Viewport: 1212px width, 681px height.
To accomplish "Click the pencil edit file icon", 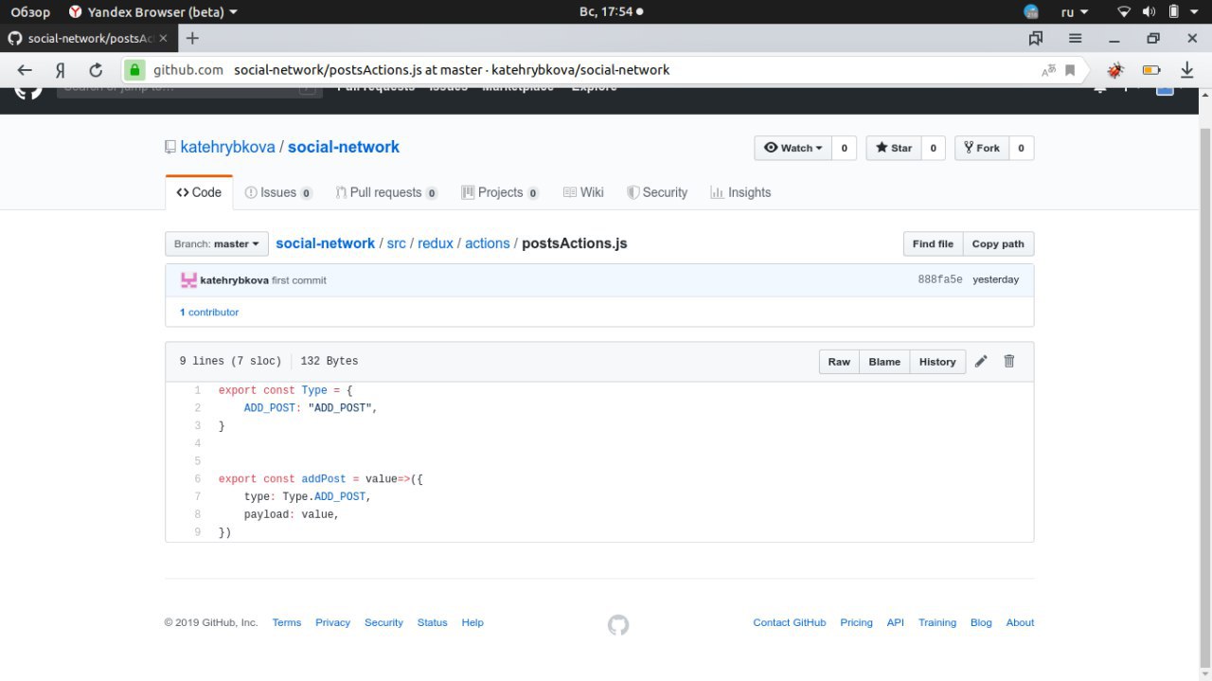I will [x=981, y=361].
